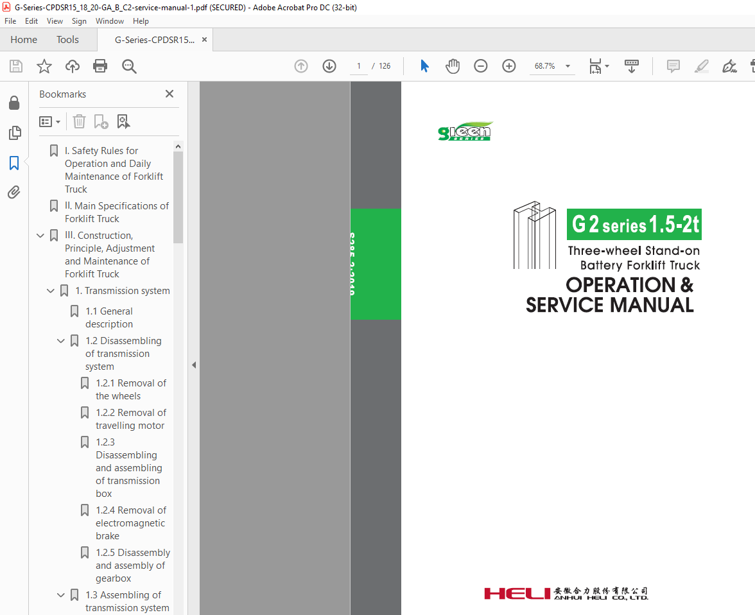Collapse 1.3 Assembling of transmission bookmark
The width and height of the screenshot is (755, 615).
pos(60,595)
